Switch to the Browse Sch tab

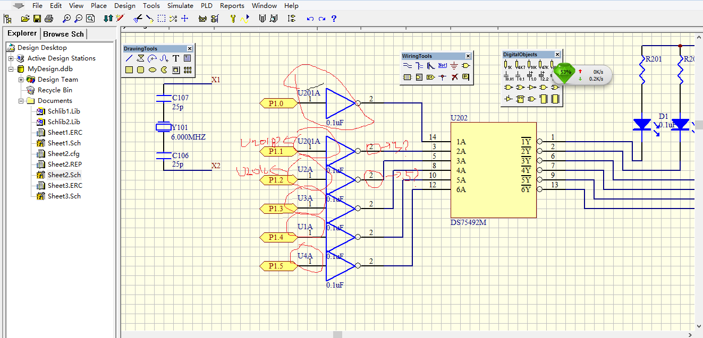(x=63, y=34)
